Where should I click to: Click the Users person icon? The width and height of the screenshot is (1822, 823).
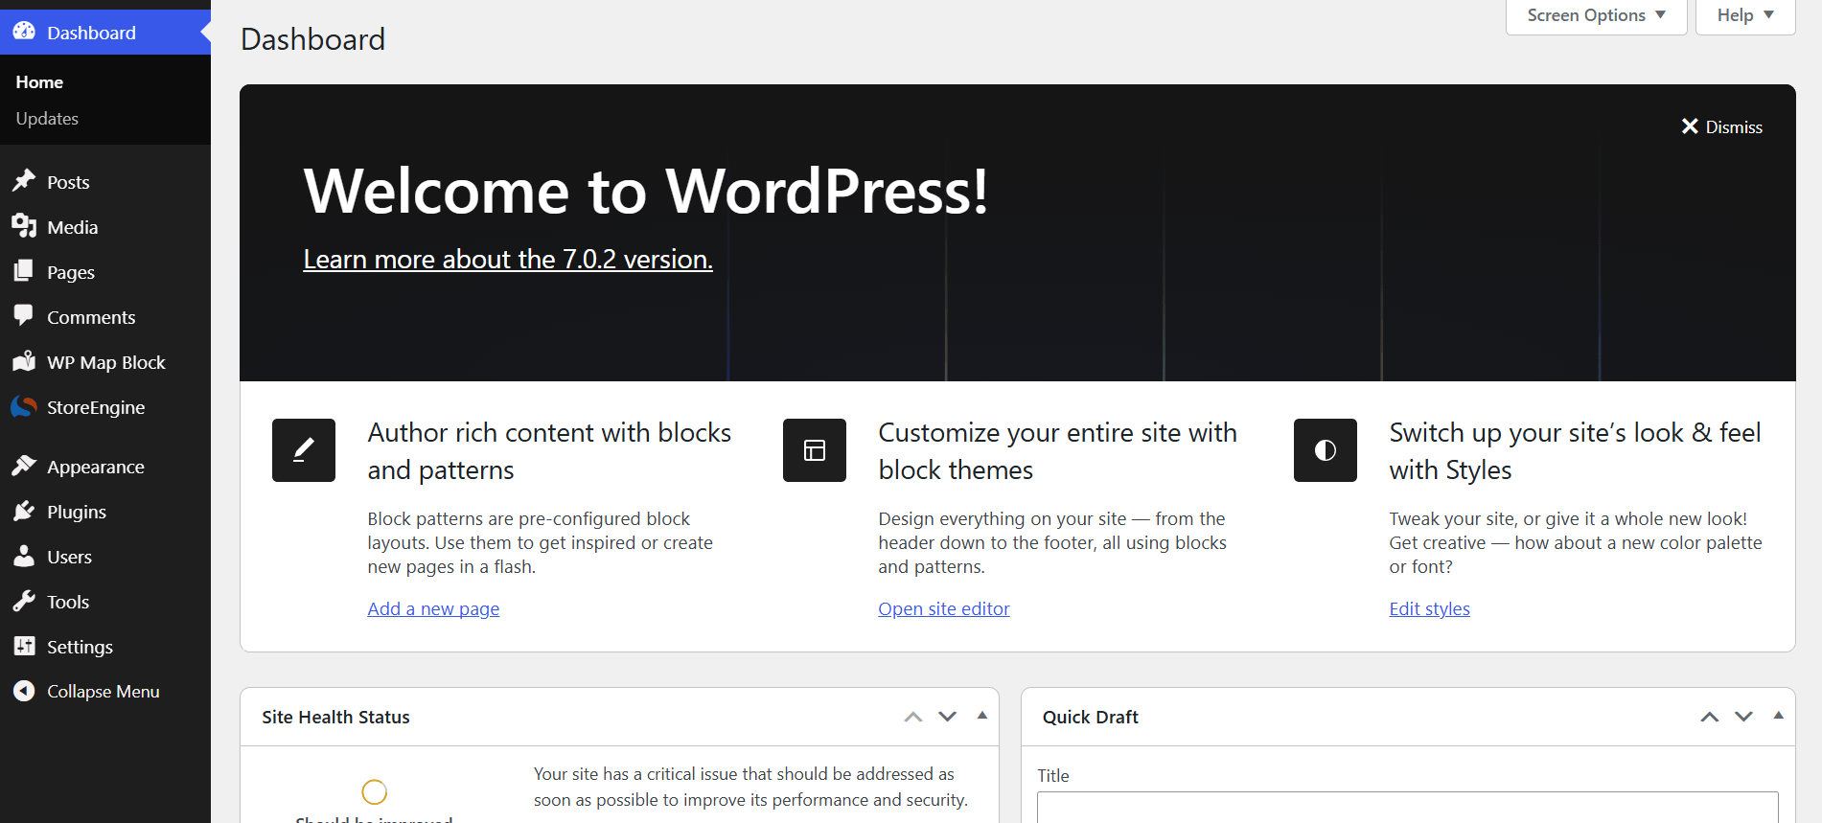[x=24, y=556]
